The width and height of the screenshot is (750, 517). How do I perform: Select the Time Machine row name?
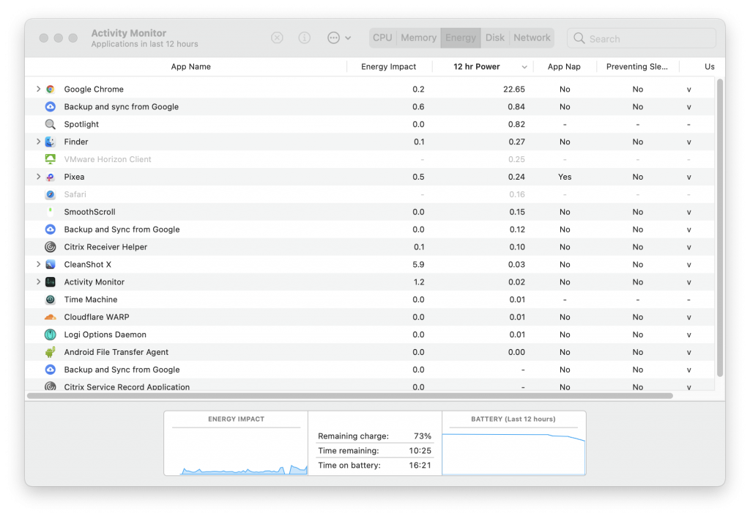tap(90, 300)
